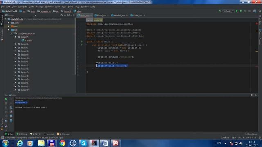Expand the lesson10 package
The width and height of the screenshot is (262, 147).
[16, 58]
